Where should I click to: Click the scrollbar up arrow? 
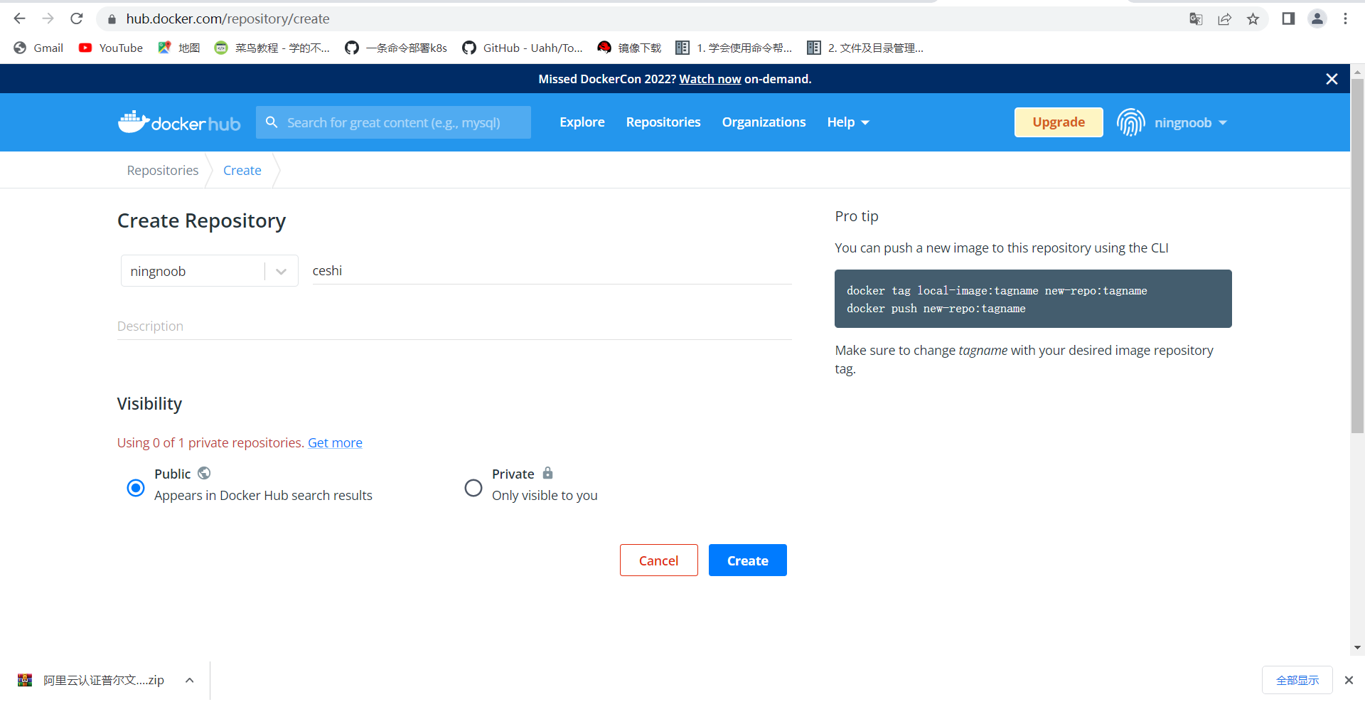click(x=1357, y=72)
